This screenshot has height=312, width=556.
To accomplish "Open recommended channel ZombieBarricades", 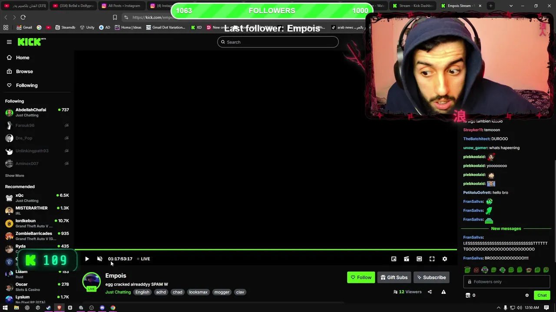I will pyautogui.click(x=37, y=236).
